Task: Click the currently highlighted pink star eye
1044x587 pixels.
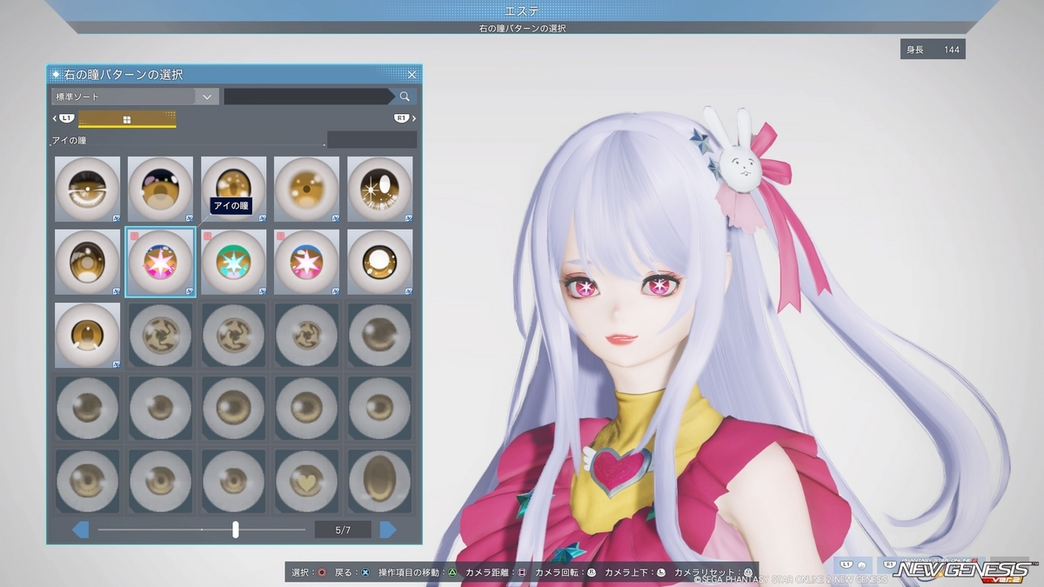Action: [x=160, y=262]
